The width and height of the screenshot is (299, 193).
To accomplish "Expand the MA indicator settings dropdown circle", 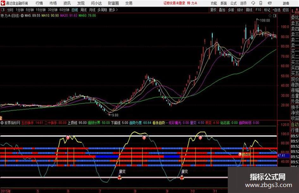I will [22, 16].
